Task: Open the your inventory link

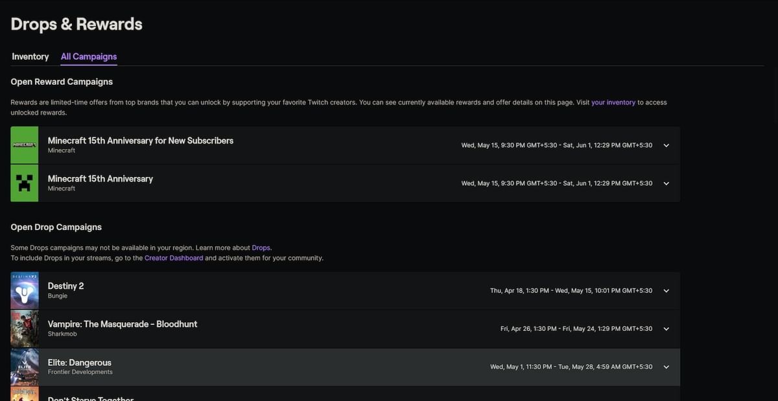Action: click(x=613, y=102)
